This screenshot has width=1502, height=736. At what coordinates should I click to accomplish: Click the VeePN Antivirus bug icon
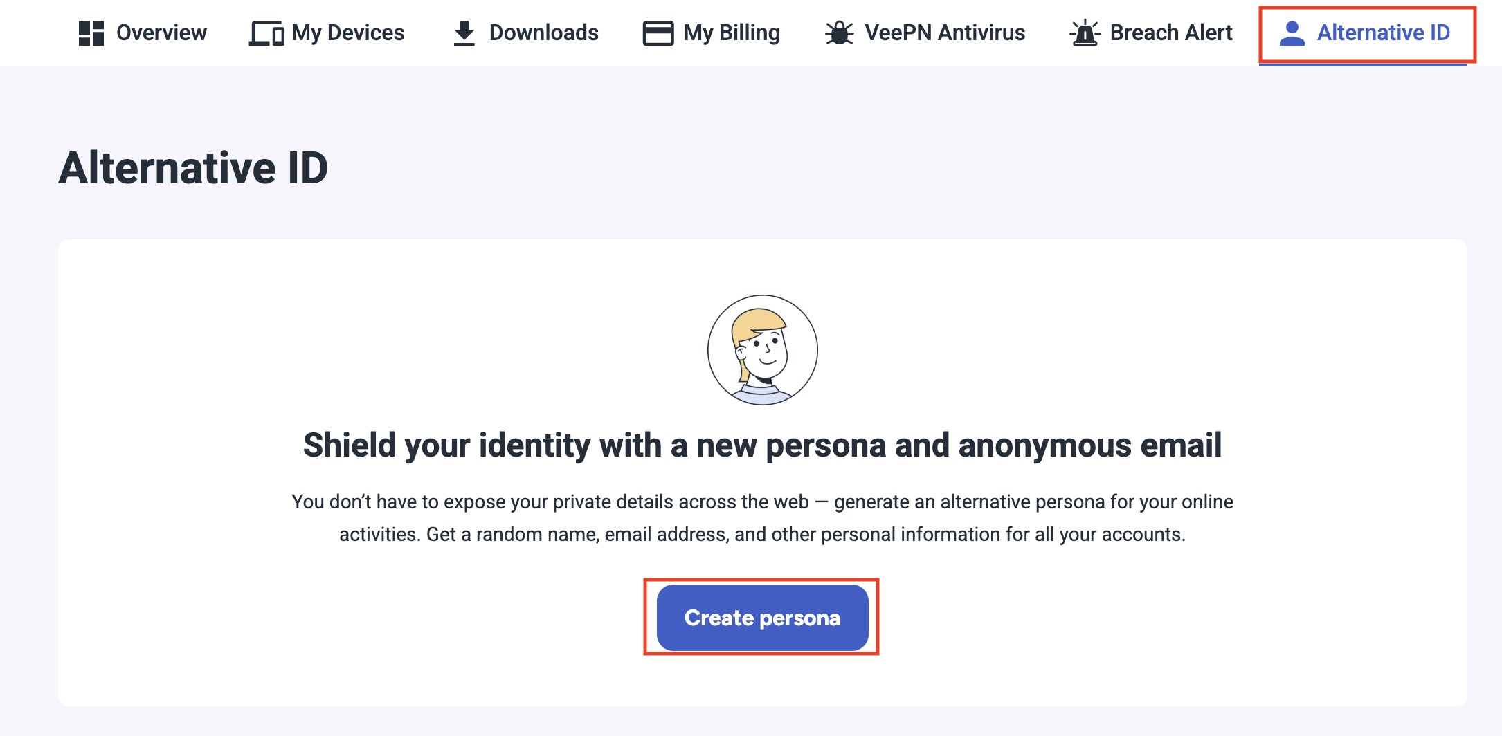839,33
